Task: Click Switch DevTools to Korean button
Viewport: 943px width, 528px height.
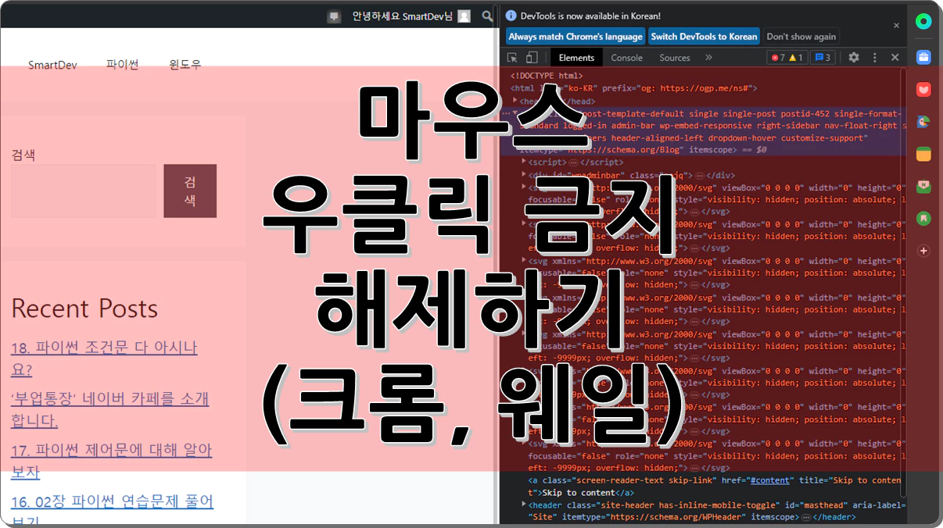Action: tap(704, 37)
